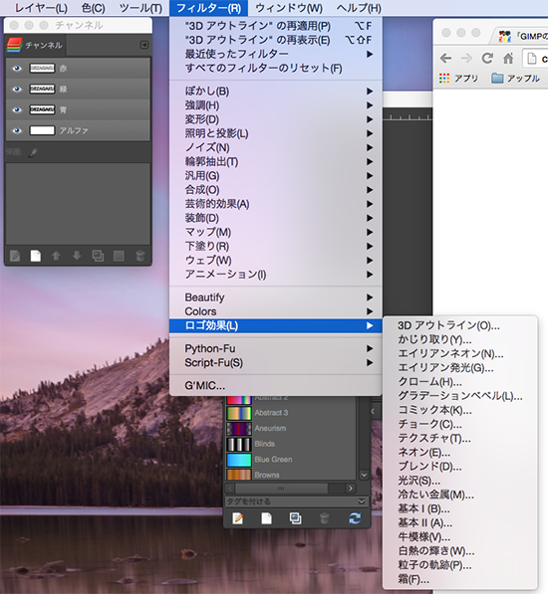Open the Script-Fu(S) submenu
The image size is (548, 594).
[276, 363]
